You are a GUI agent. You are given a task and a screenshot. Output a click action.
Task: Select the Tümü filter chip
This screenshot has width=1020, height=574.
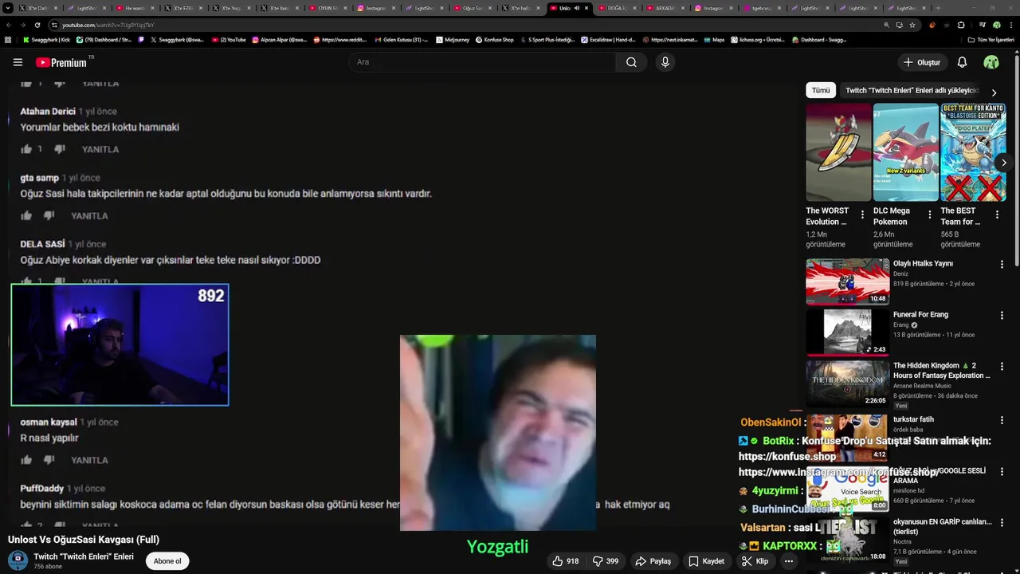click(x=821, y=90)
